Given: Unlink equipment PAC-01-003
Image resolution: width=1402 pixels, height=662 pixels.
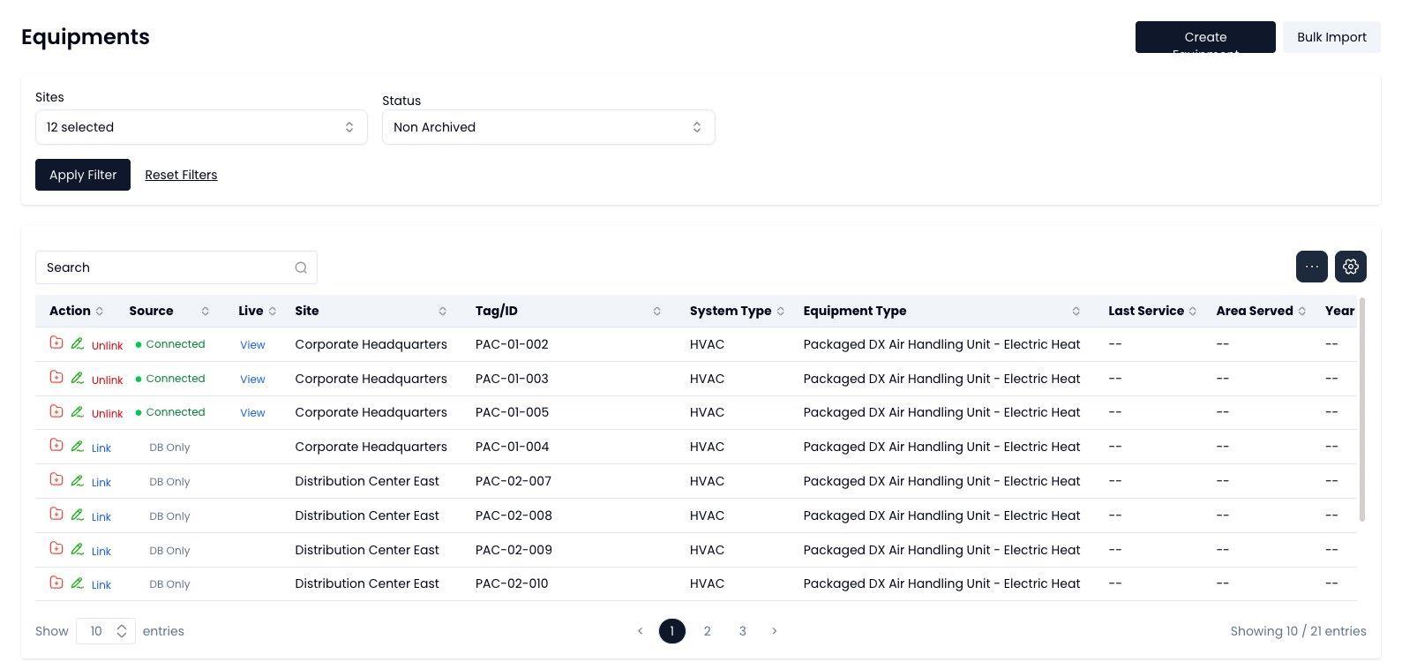Looking at the screenshot, I should pos(107,380).
